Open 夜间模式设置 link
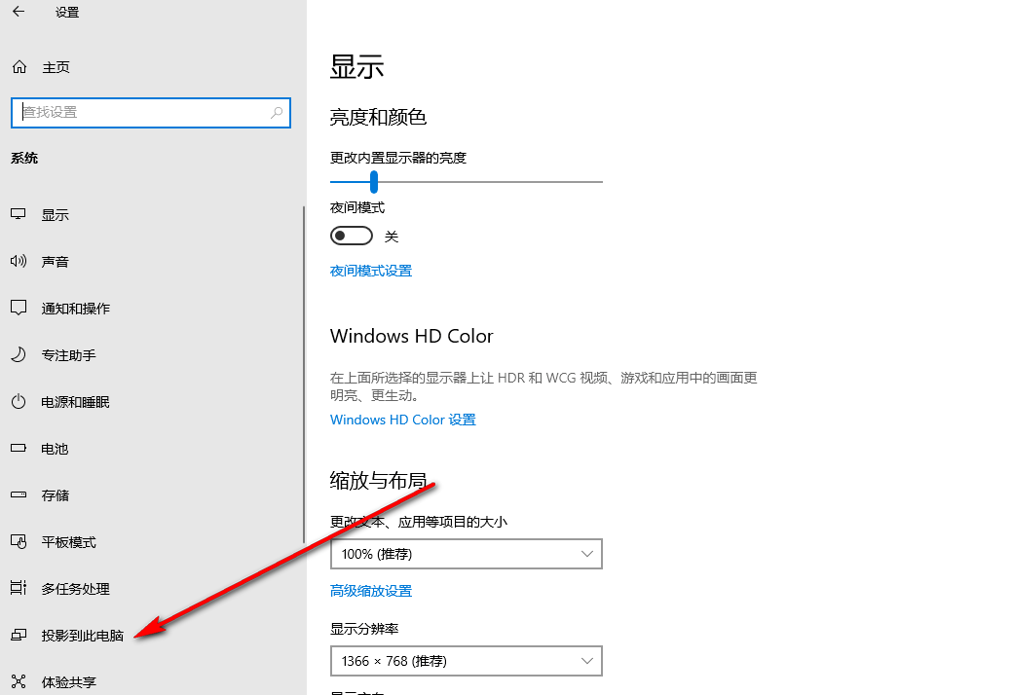Image resolution: width=1011 pixels, height=695 pixels. [x=371, y=271]
